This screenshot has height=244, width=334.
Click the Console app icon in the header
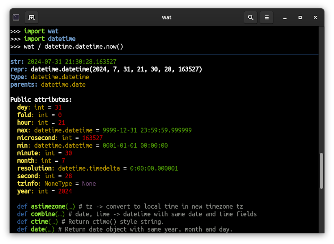(16, 17)
